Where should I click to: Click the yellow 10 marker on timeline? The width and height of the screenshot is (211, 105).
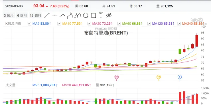[x=159, y=77]
